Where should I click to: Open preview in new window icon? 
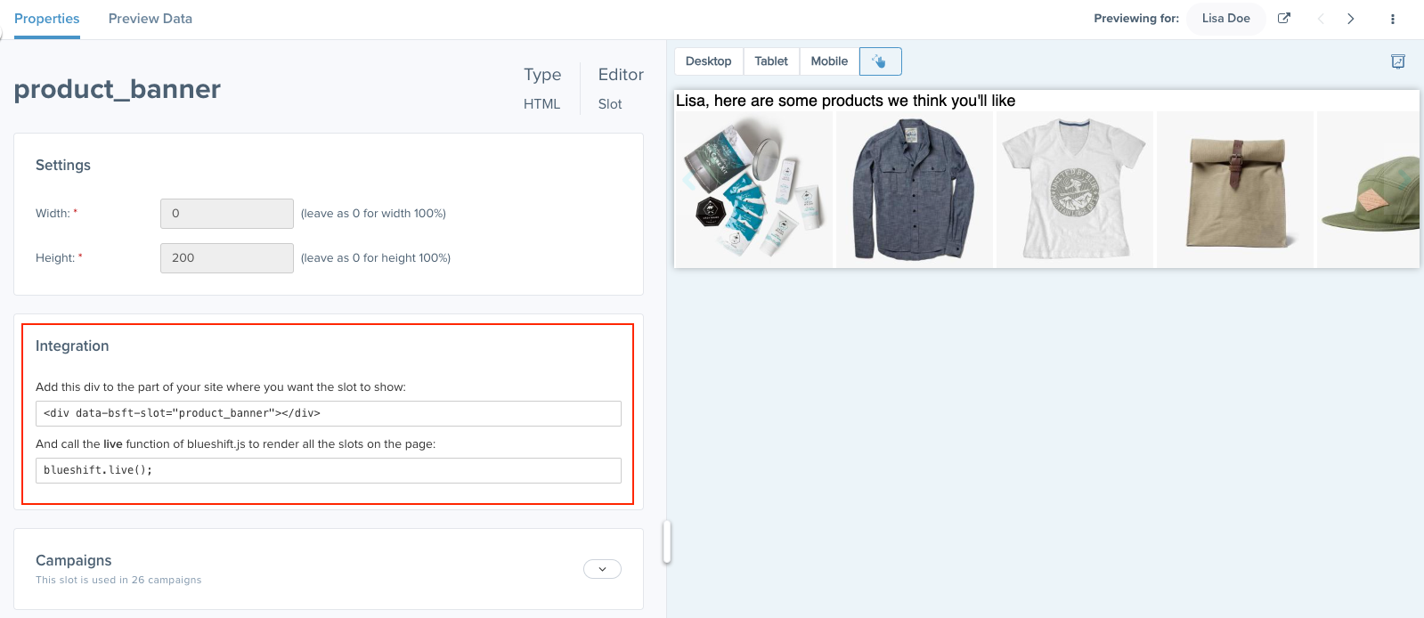[1283, 19]
